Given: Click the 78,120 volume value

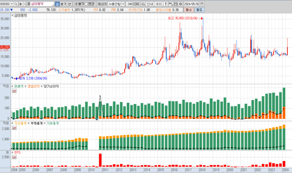Looking at the screenshot, I should 51,10.
